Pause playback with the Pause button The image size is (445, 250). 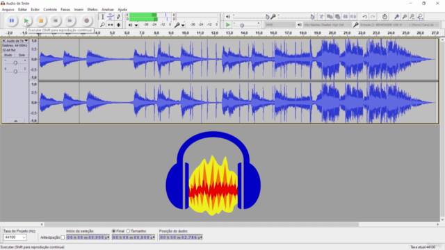pyautogui.click(x=12, y=21)
